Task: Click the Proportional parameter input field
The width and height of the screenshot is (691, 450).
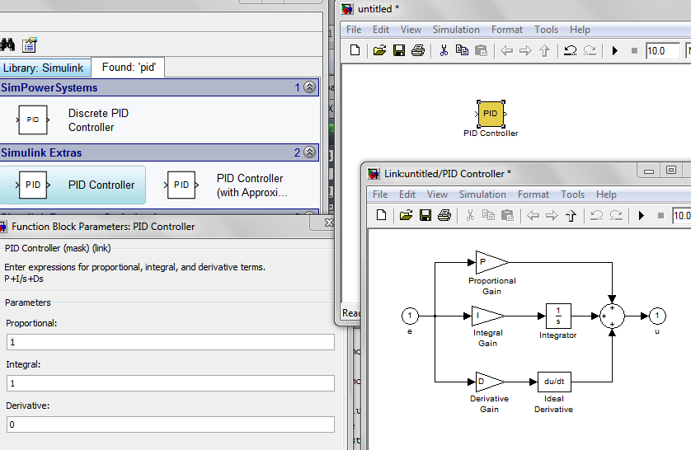Action: 170,342
